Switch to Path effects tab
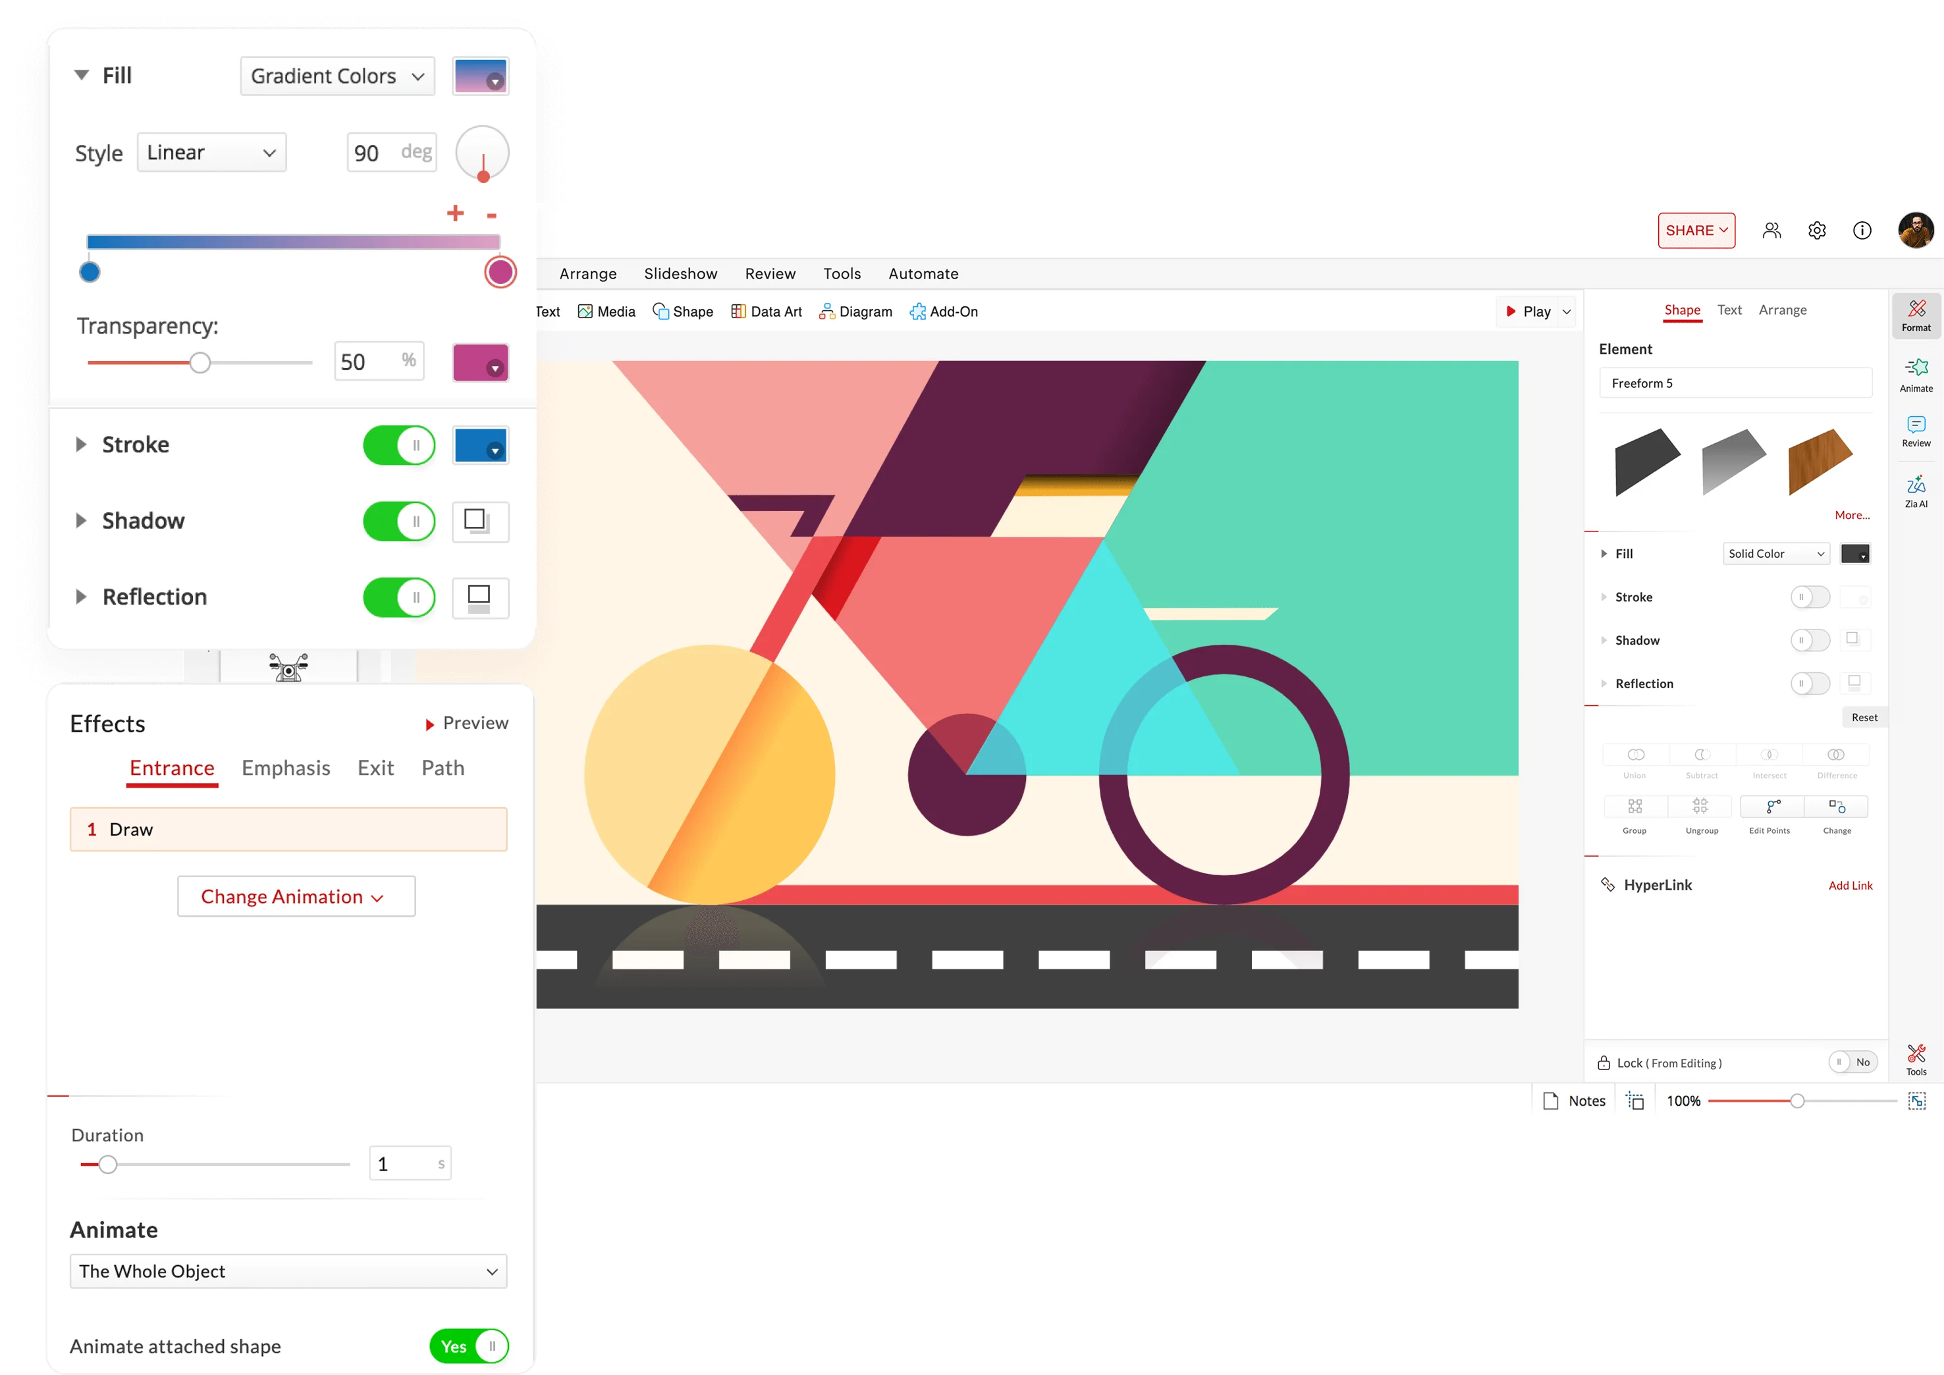The height and width of the screenshot is (1375, 1944). click(443, 768)
